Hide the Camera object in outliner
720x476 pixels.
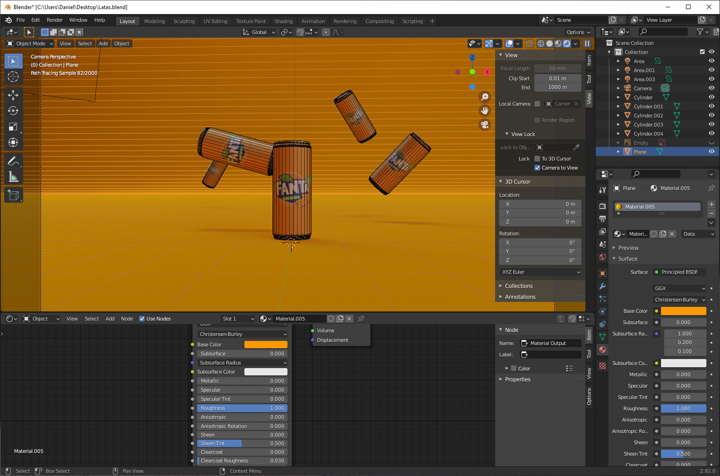click(x=711, y=88)
